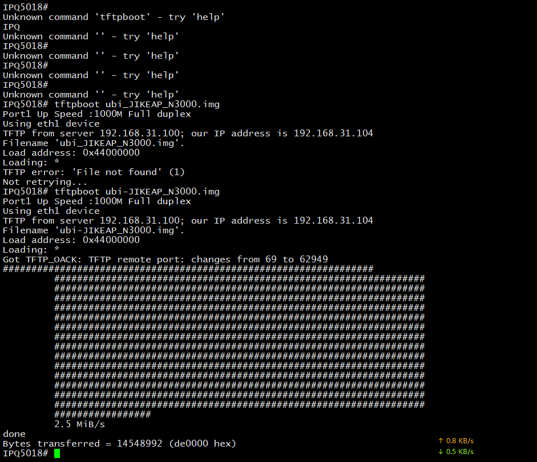This screenshot has width=537, height=462.
Task: Click the 'done' status line
Action: coord(14,434)
